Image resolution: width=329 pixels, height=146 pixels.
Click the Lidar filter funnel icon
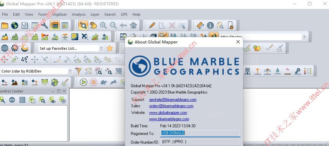[79, 71]
